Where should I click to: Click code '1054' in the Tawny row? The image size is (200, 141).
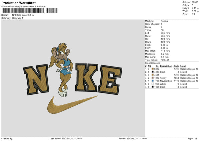click(176, 78)
